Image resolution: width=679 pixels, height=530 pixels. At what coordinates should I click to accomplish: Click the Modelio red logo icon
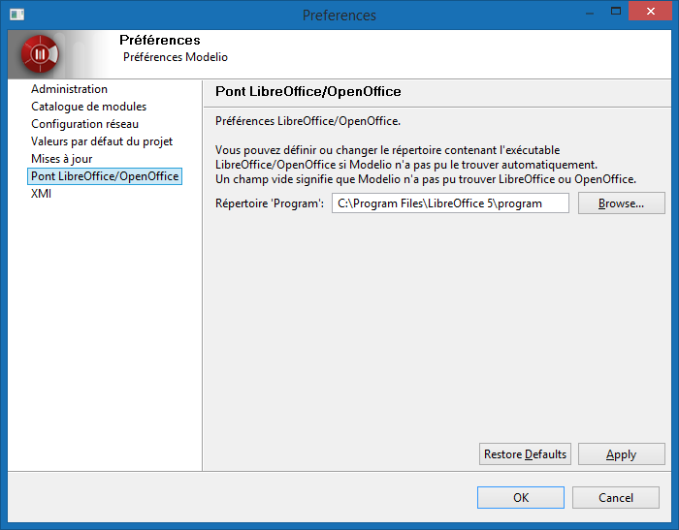40,54
